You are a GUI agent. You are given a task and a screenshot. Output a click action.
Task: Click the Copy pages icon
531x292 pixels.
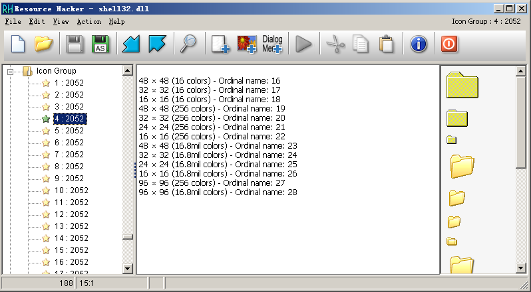[x=361, y=44]
